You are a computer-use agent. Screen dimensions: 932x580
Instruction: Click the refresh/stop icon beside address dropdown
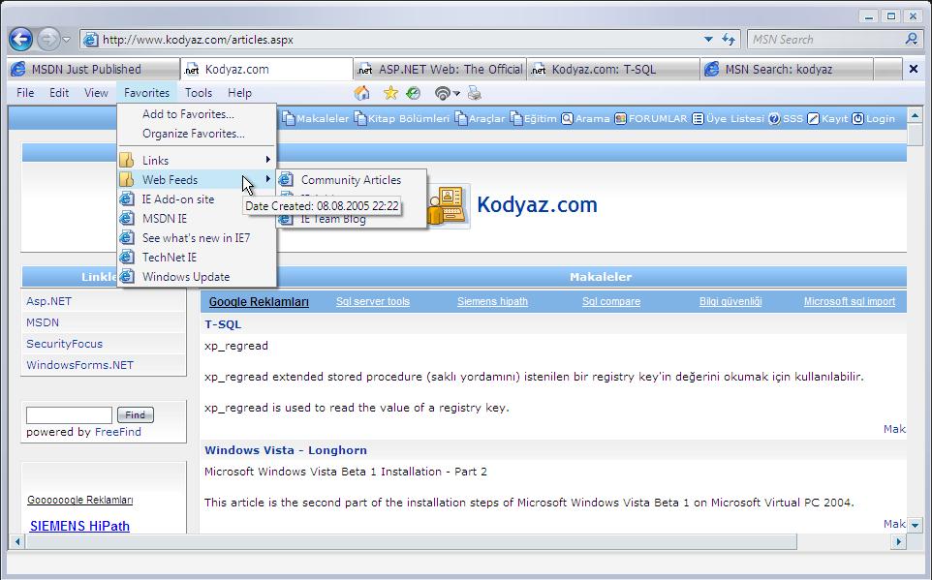[729, 40]
